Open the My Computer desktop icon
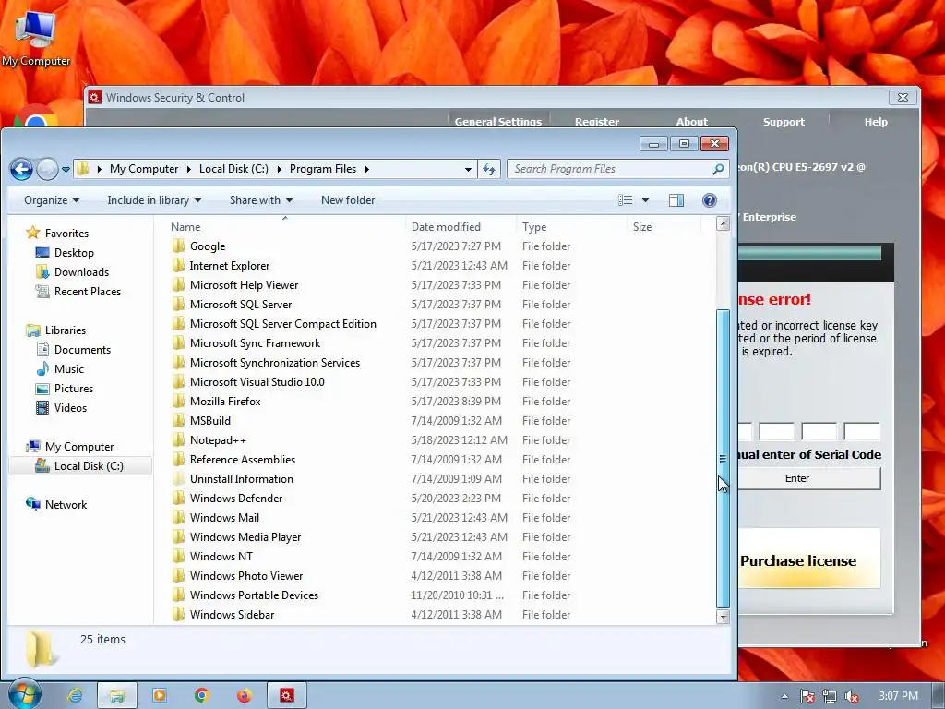The width and height of the screenshot is (945, 709). (x=36, y=38)
